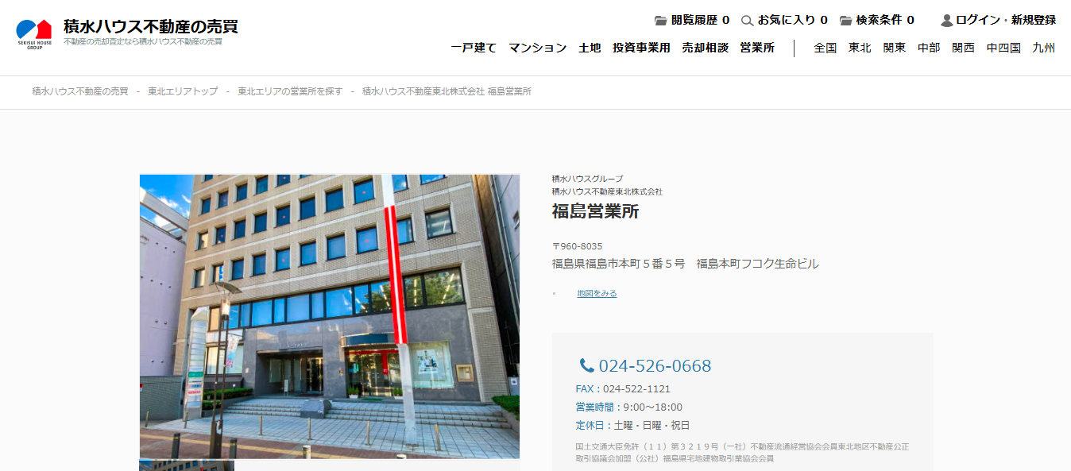Click the login user silhouette icon
This screenshot has height=471, width=1071.
tap(946, 21)
